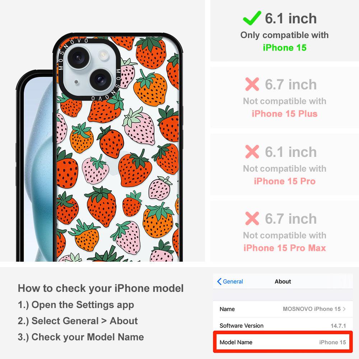Select the MOSNOVO iPhone 15 name value
Image resolution: width=359 pixels, height=359 pixels.
(312, 309)
